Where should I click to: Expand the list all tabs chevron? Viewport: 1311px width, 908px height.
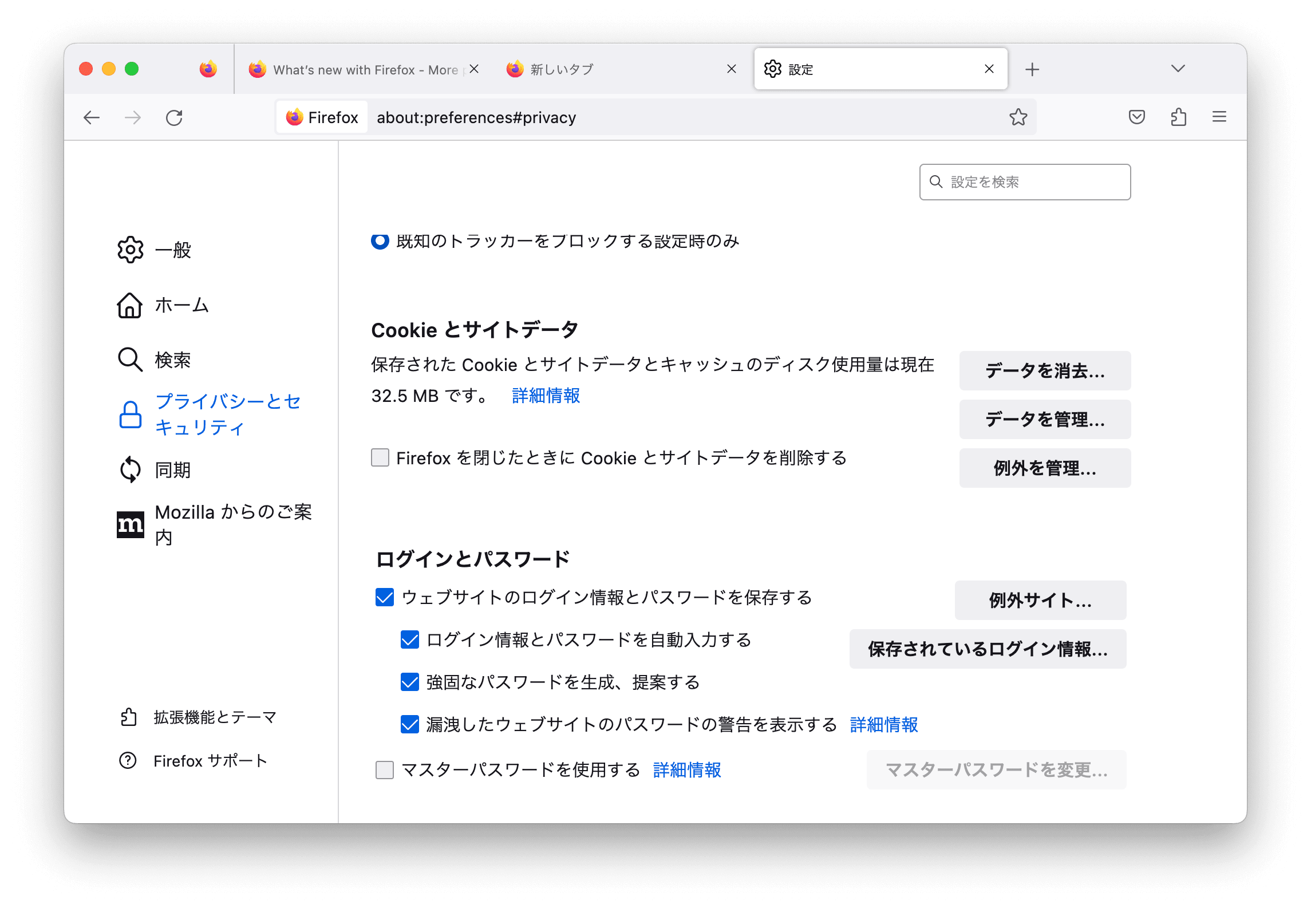[x=1178, y=69]
